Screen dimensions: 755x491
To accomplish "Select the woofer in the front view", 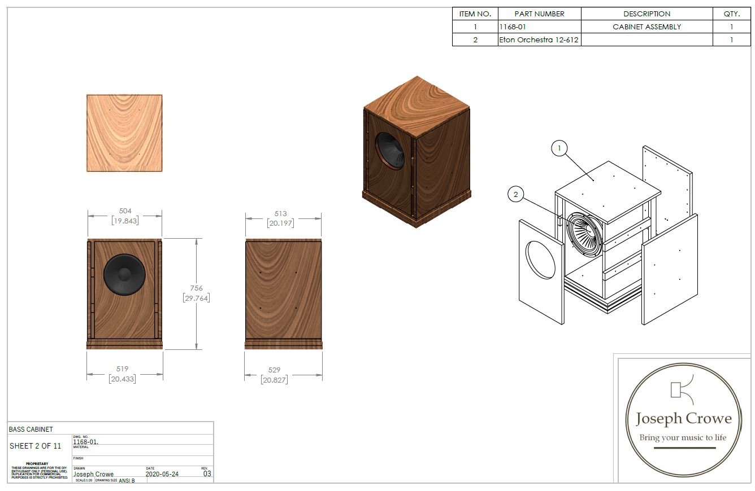I will pyautogui.click(x=124, y=274).
